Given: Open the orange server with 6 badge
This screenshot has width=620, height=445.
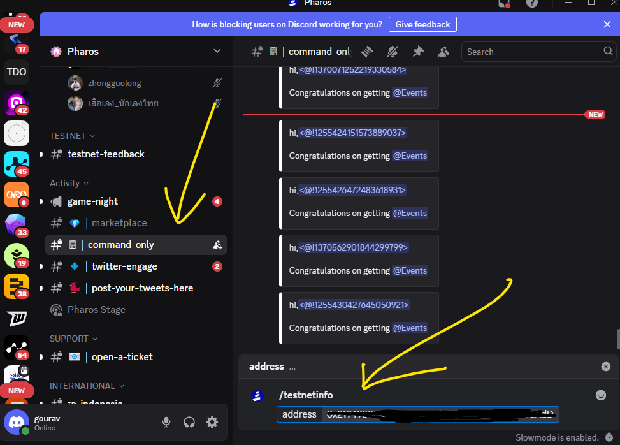Looking at the screenshot, I should (x=17, y=194).
